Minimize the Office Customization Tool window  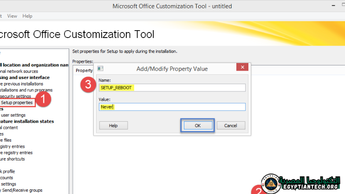click(333, 5)
